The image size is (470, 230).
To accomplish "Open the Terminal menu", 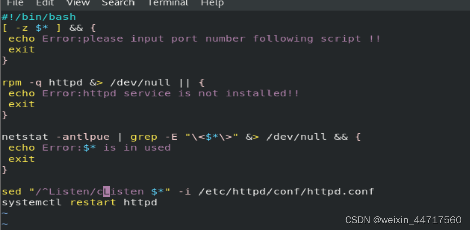I will tap(168, 3).
